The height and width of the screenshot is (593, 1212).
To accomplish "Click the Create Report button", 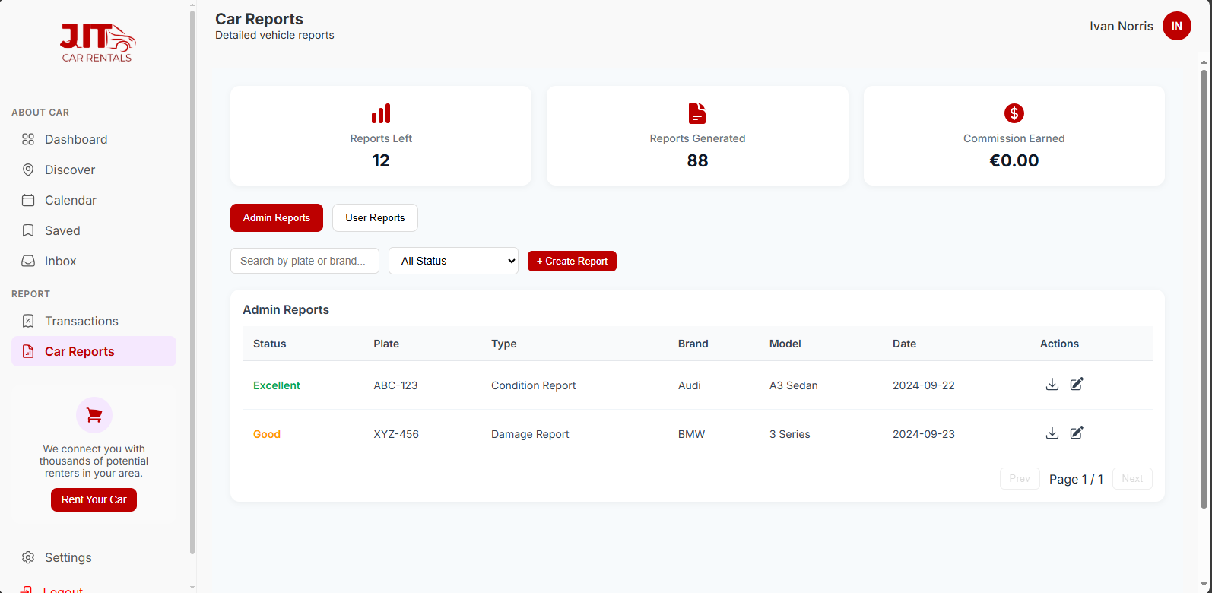I will coord(572,261).
